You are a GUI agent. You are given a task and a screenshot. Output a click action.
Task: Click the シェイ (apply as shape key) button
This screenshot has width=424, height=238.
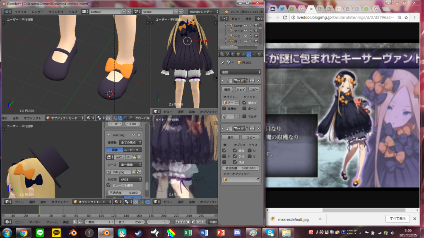click(x=241, y=89)
